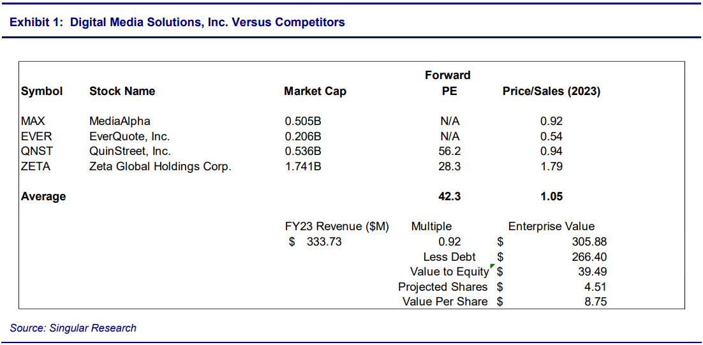The width and height of the screenshot is (703, 345).
Task: Click the green cell marker beside Value to Equity
Action: 492,265
